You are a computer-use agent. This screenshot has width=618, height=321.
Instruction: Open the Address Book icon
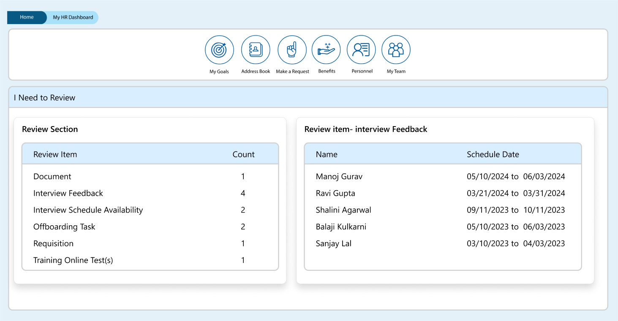(x=256, y=50)
